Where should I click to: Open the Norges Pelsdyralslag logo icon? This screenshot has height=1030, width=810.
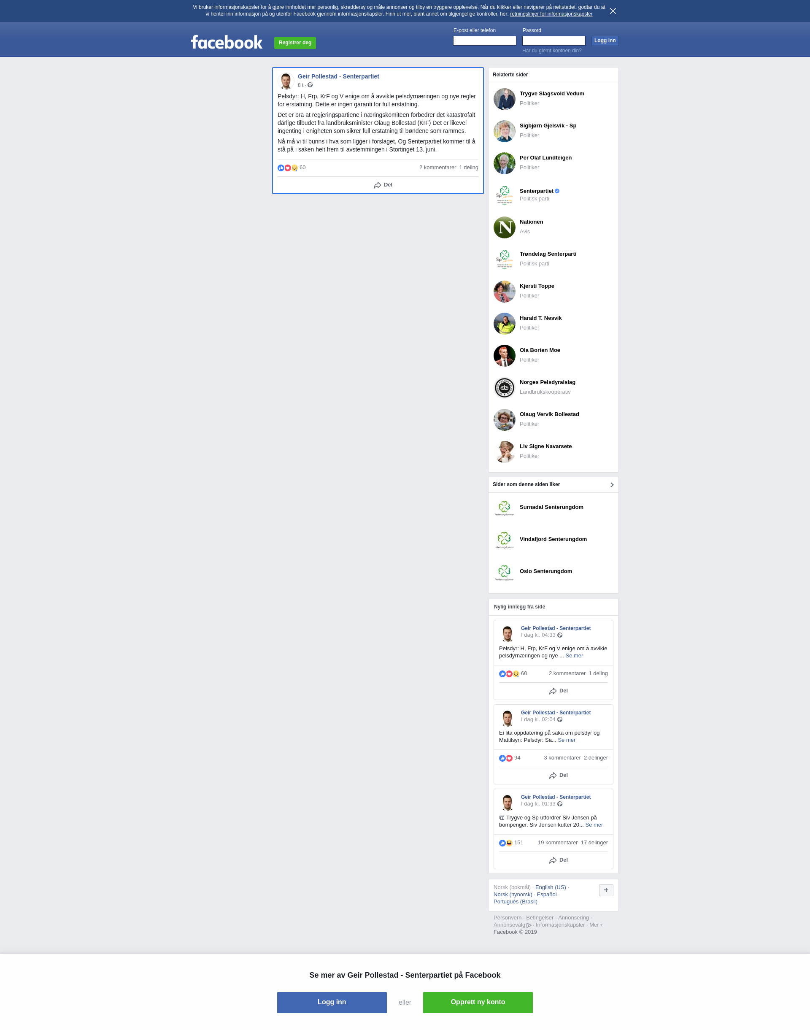(504, 387)
